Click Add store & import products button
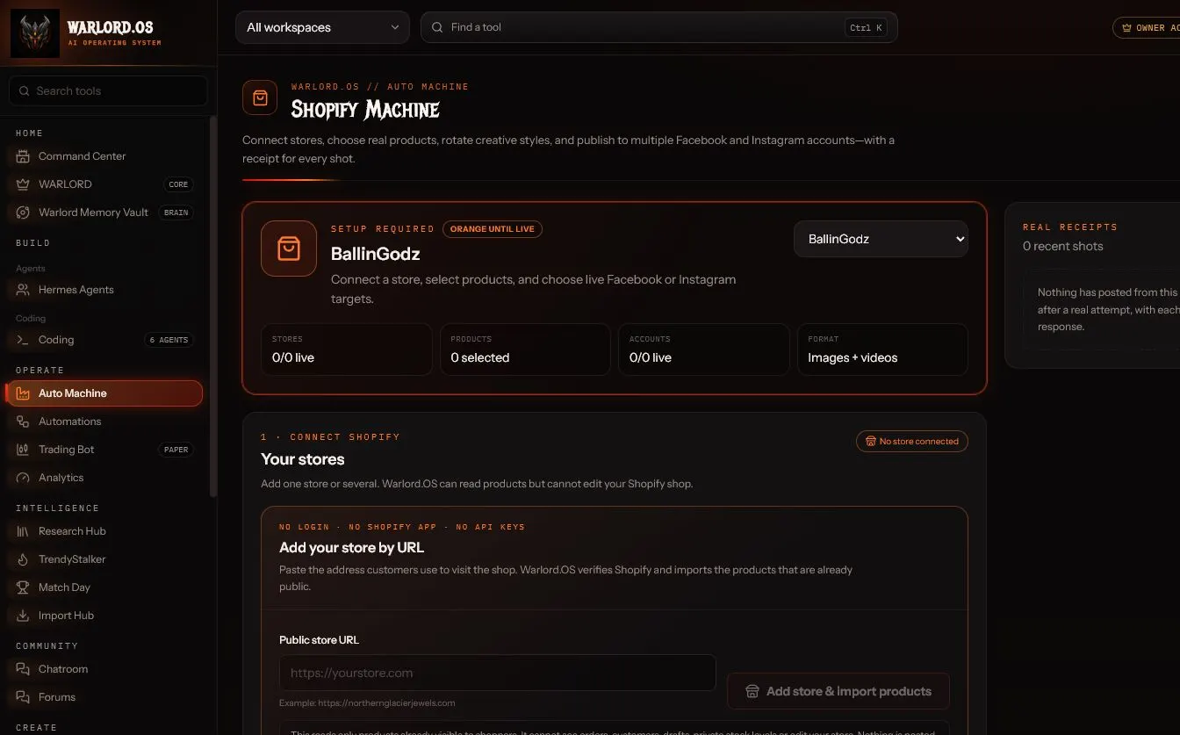The height and width of the screenshot is (735, 1180). pyautogui.click(x=838, y=691)
